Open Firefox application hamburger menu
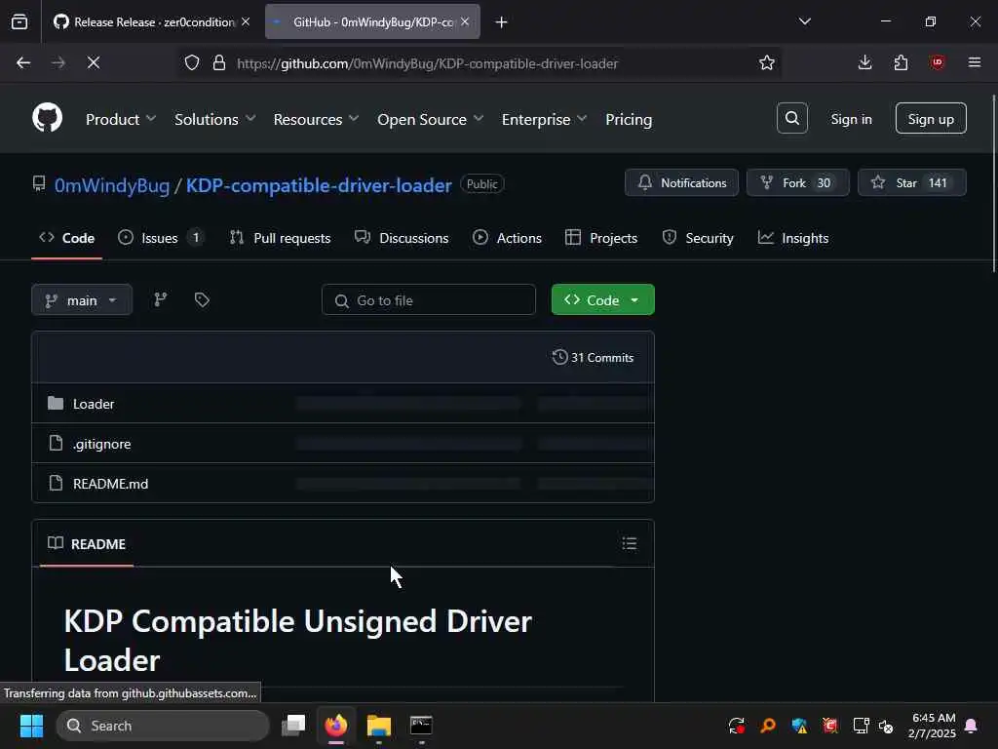 tap(974, 62)
